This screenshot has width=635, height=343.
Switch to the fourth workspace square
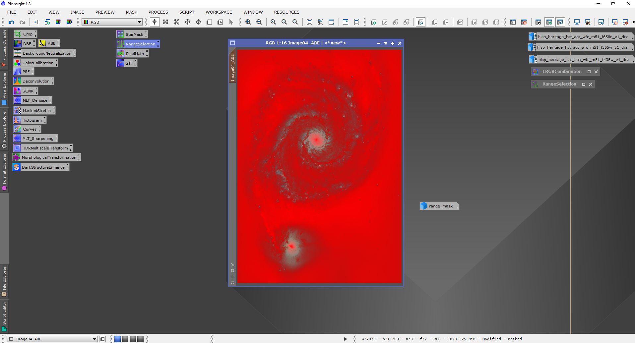(x=140, y=339)
